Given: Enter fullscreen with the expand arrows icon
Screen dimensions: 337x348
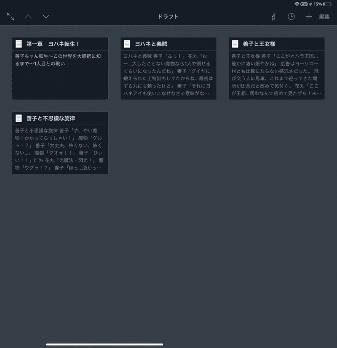Looking at the screenshot, I should coord(11,17).
